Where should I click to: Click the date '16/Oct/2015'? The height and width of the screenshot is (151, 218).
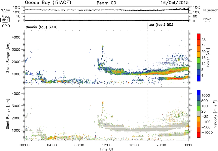(x=175, y=3)
